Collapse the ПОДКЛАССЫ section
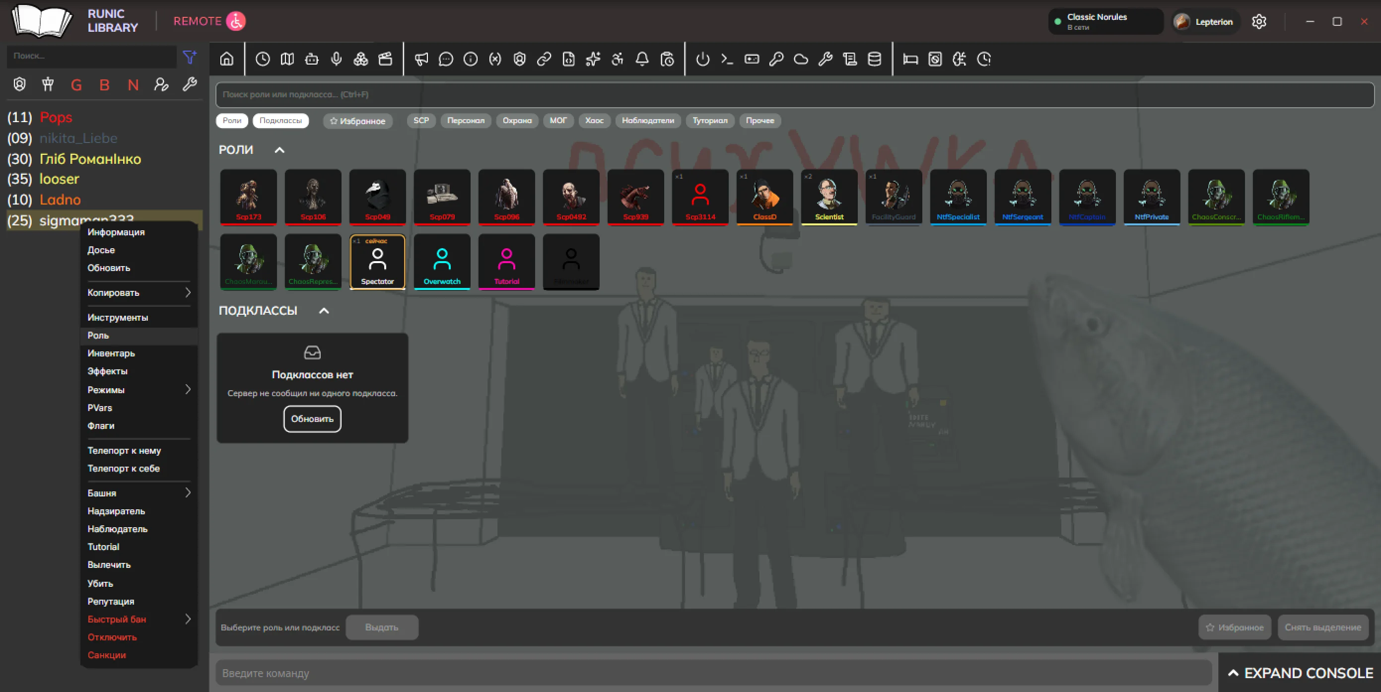 click(x=324, y=311)
